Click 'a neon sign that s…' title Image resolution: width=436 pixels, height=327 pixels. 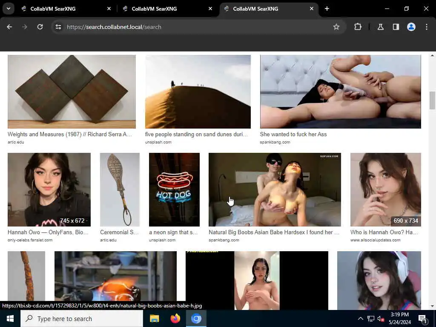coord(173,232)
